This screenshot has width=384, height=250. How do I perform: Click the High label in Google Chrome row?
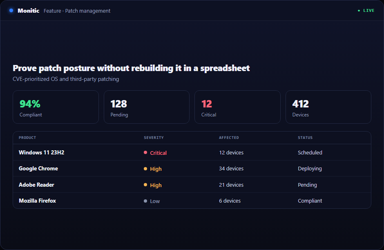[156, 169]
